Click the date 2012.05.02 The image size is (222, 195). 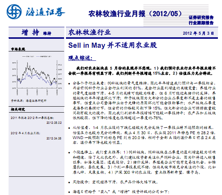point(54,123)
